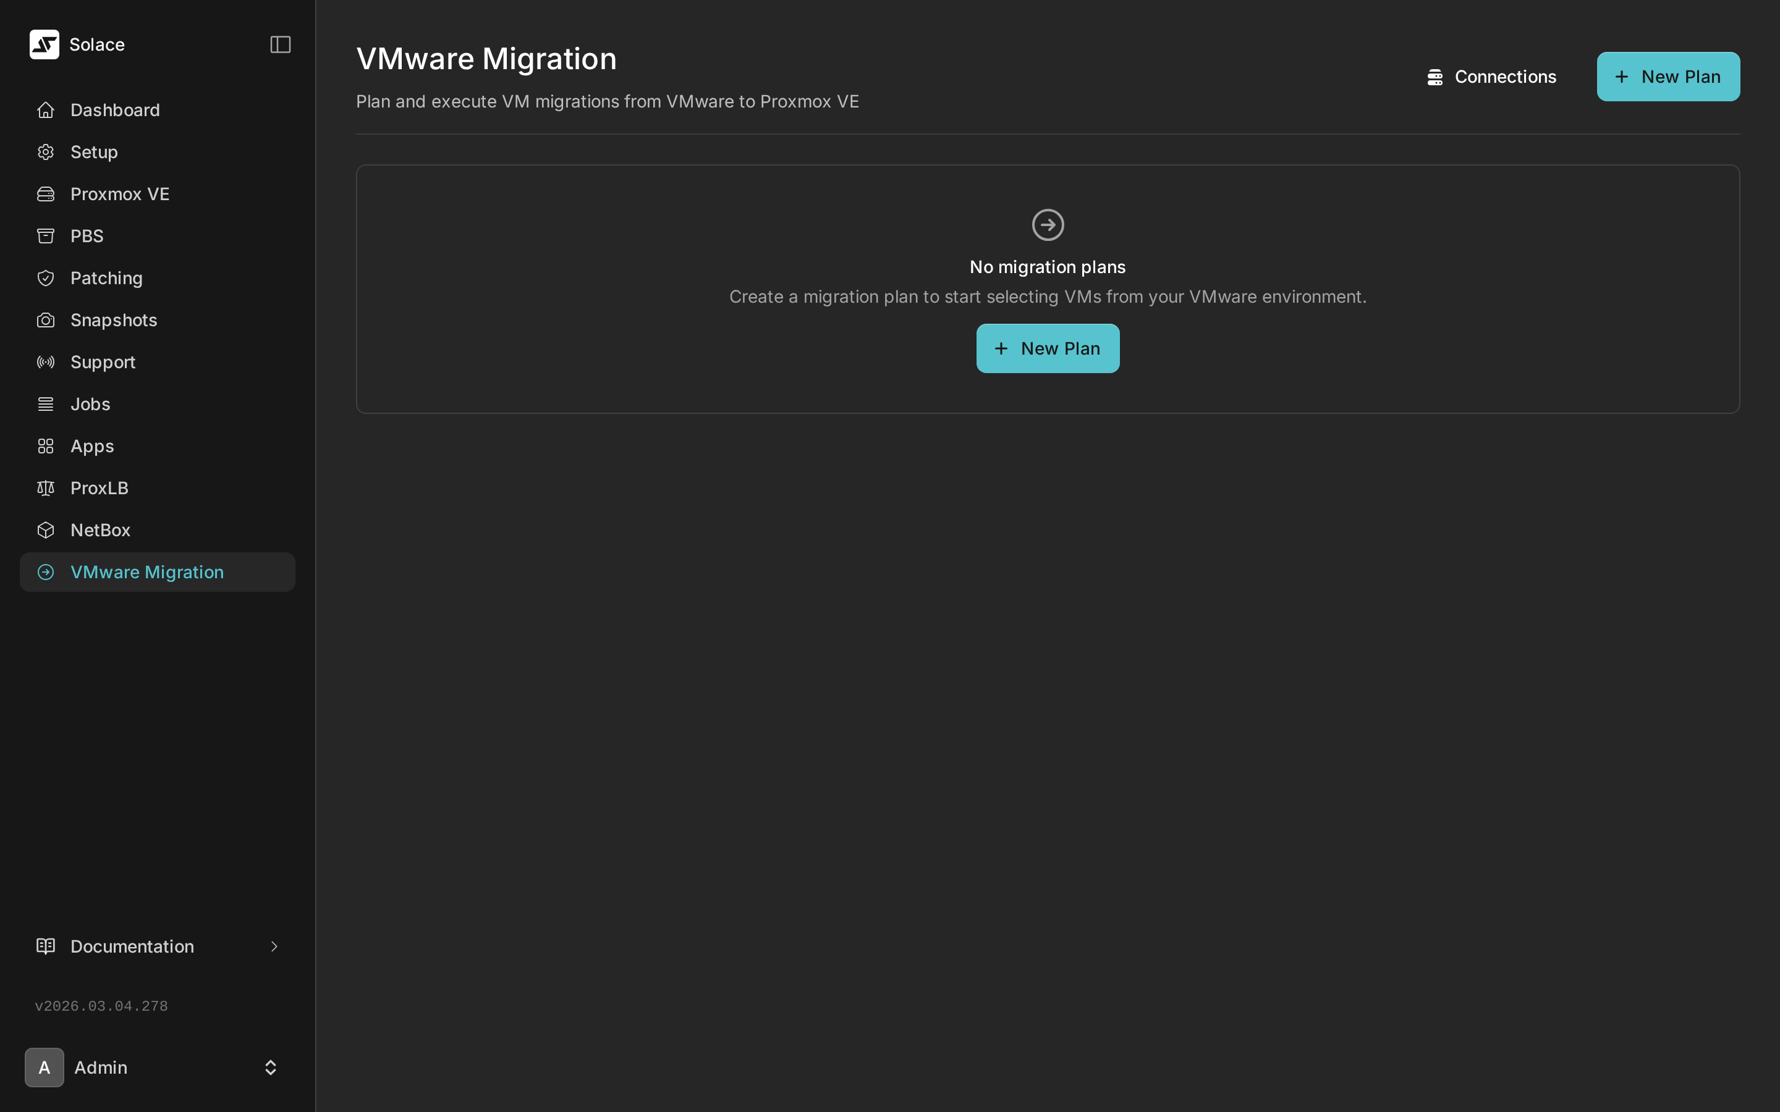Select the ProxLB balance icon
This screenshot has width=1780, height=1112.
[46, 487]
